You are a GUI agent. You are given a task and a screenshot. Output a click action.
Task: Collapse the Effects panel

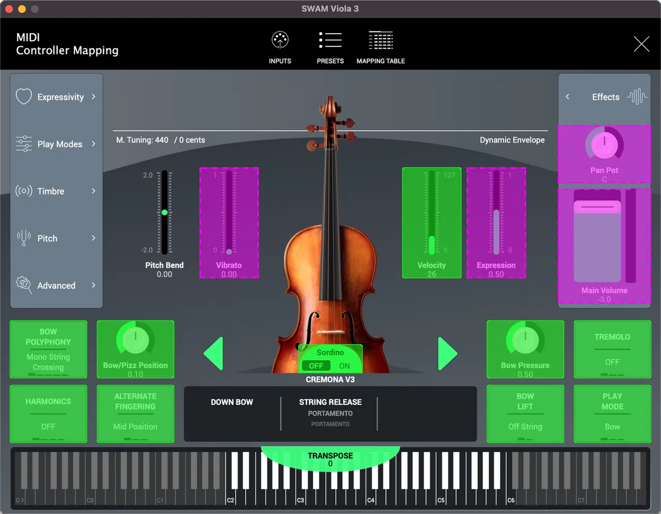(x=567, y=96)
